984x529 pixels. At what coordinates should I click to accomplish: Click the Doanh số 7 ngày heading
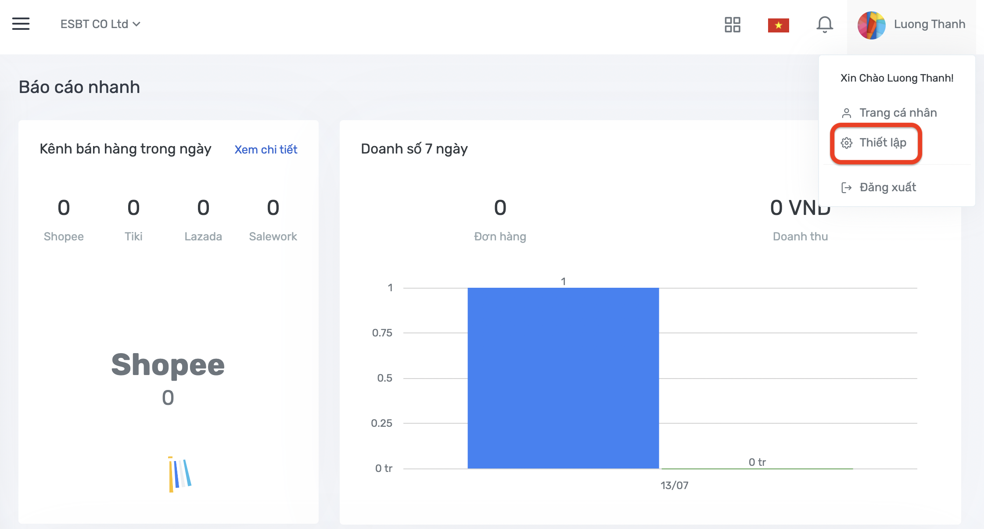click(414, 149)
